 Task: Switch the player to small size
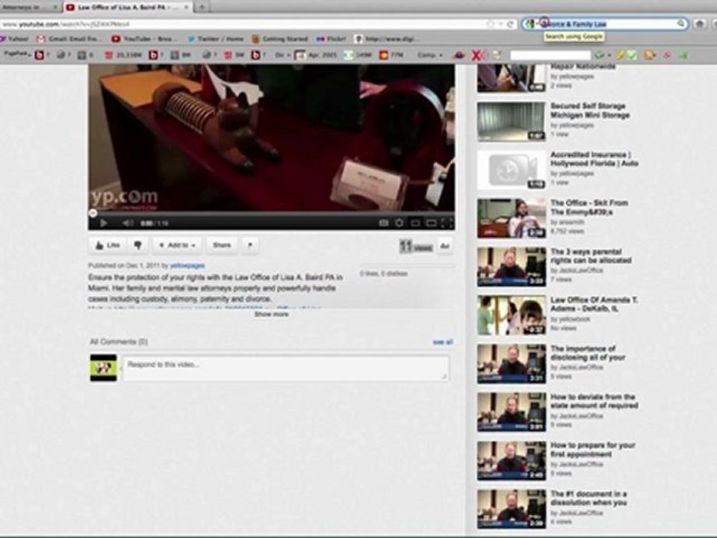click(x=415, y=223)
